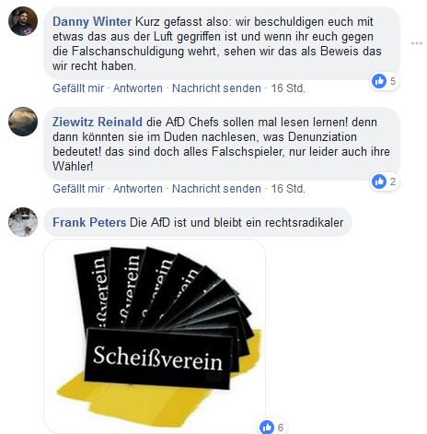Toggle Gefällt mir on Ziewitz Reinald's comment
427x434 pixels.
[x=78, y=189]
